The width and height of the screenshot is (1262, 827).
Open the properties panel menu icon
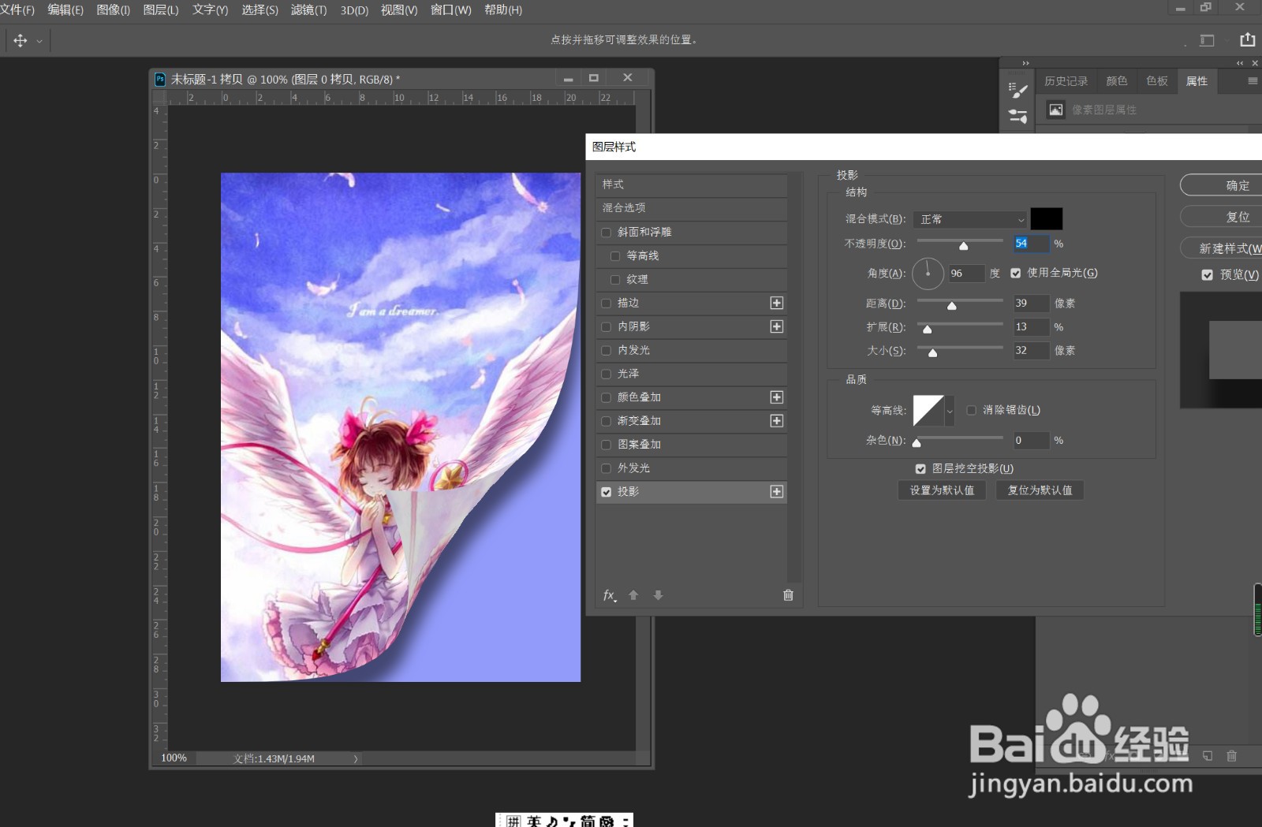point(1253,80)
